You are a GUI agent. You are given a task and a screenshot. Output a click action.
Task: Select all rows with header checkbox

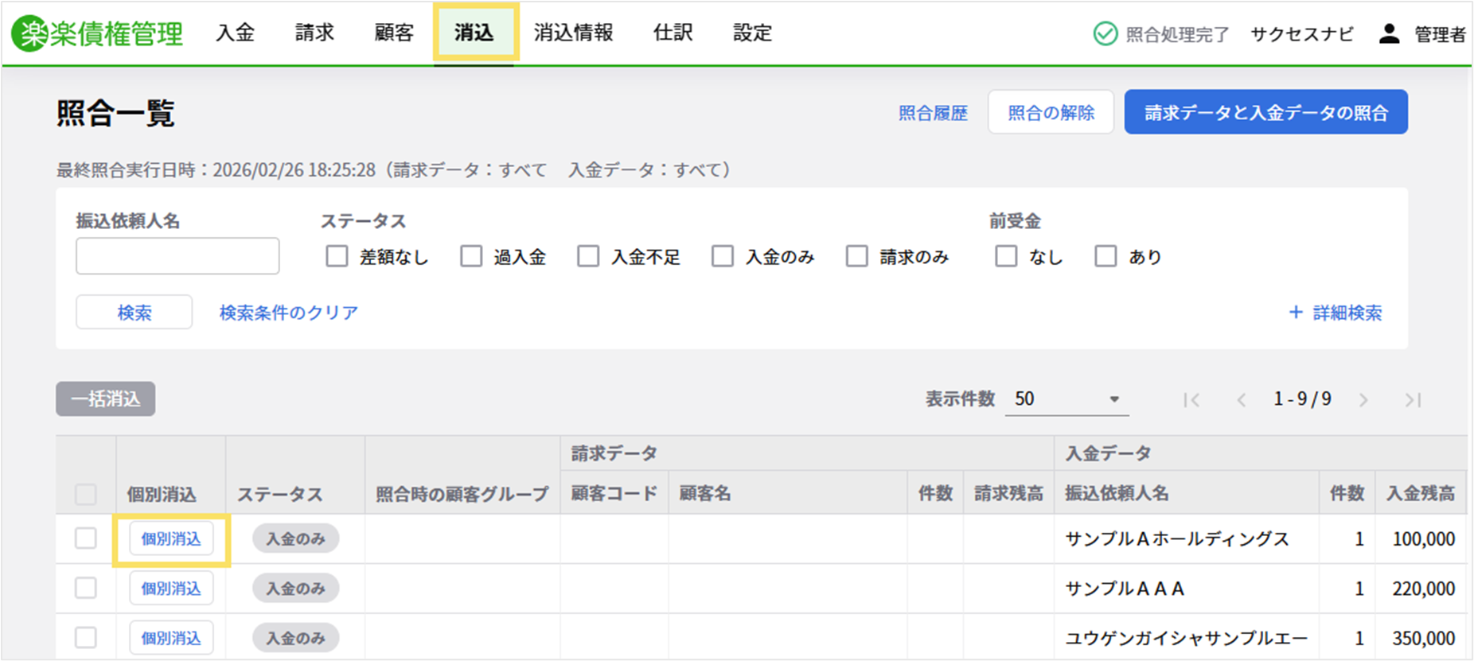(x=86, y=494)
